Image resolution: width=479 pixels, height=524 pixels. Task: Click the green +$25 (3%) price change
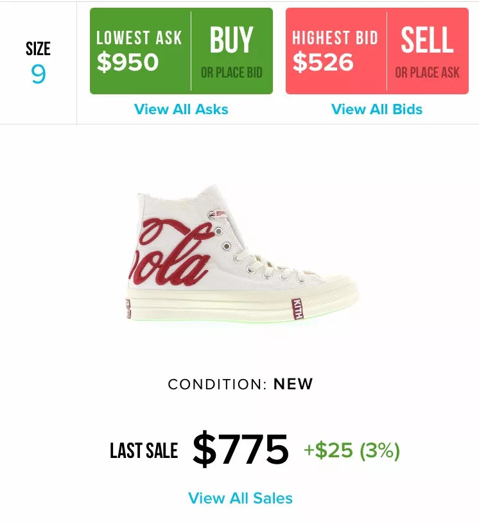tap(351, 451)
